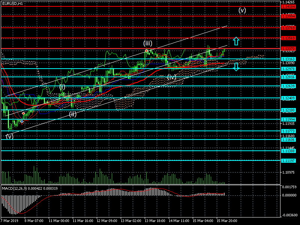Select the top-right (v) wave label
Viewport: 300px width, 225px height.
(242, 10)
